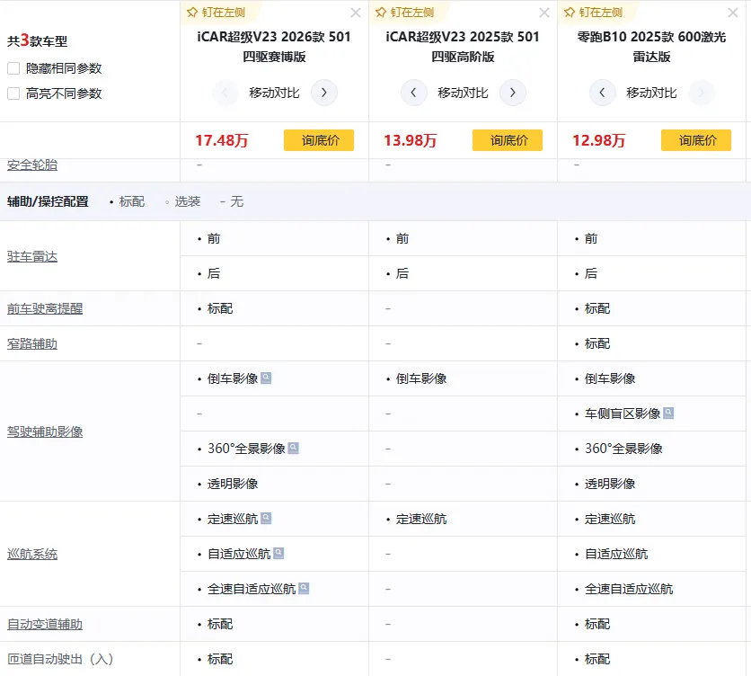Image resolution: width=751 pixels, height=676 pixels.
Task: Open 自动变道辅助 parameter link
Action: tap(45, 624)
